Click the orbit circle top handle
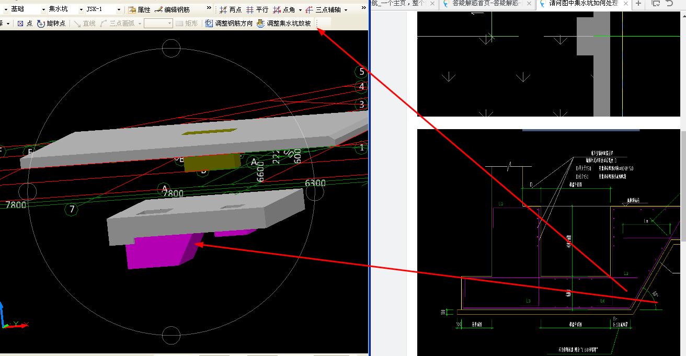686x356 pixels. (171, 48)
